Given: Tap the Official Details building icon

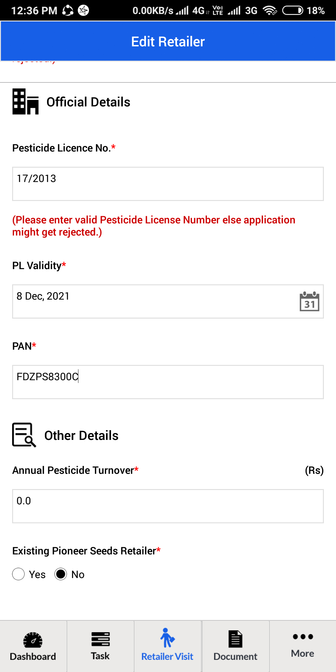Looking at the screenshot, I should [26, 101].
